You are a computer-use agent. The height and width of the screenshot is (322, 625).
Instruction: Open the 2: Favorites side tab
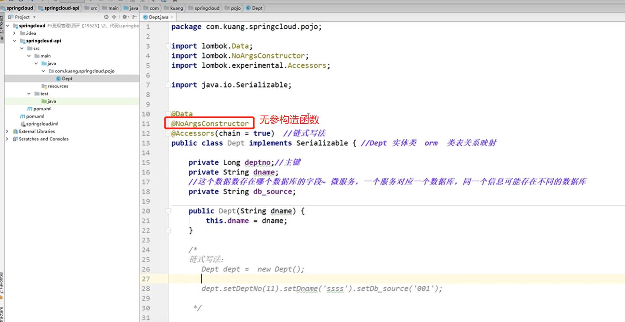pos(2,285)
